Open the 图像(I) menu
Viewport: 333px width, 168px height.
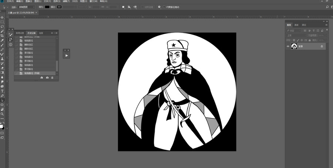click(29, 1)
